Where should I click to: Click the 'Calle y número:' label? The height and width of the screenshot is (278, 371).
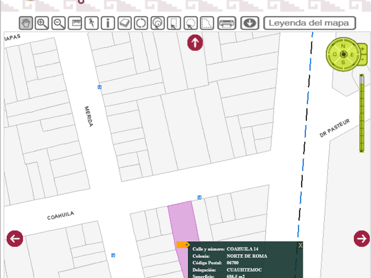(208, 249)
